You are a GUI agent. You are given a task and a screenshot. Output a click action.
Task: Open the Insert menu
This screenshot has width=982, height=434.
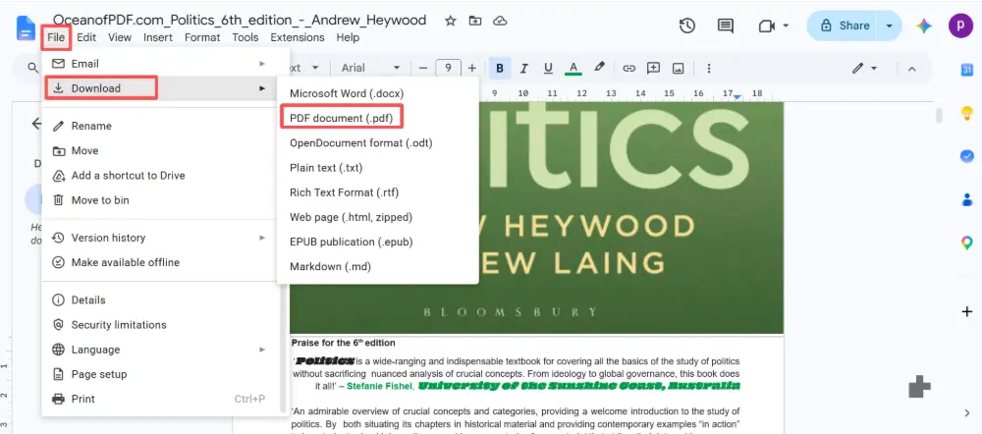tap(158, 37)
